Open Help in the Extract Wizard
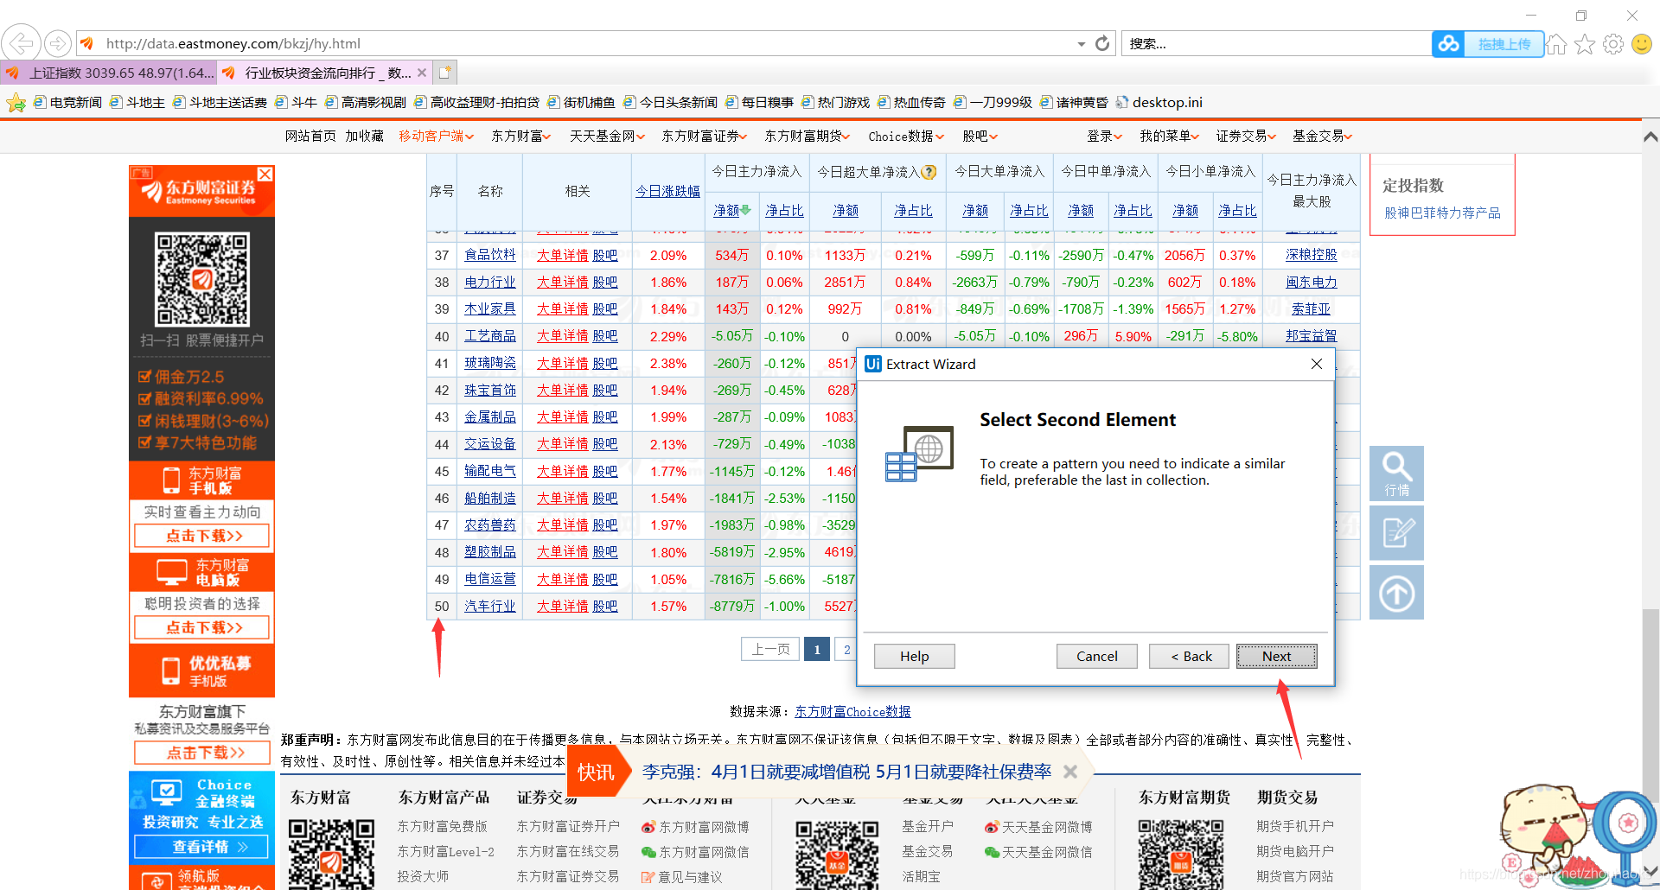 915,657
